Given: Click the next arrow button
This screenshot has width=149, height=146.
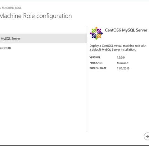Looking at the screenshot, I should point(147,136).
